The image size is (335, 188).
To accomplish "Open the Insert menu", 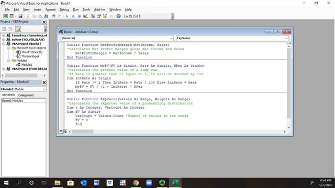I will (x=38, y=9).
